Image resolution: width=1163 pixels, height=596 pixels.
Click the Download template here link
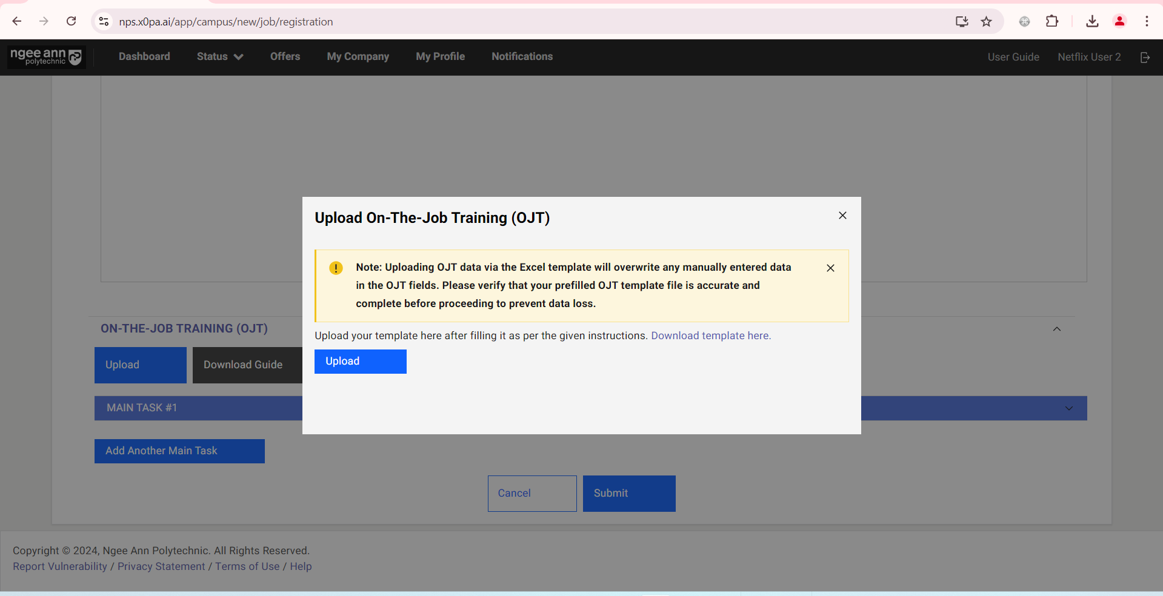click(x=710, y=336)
